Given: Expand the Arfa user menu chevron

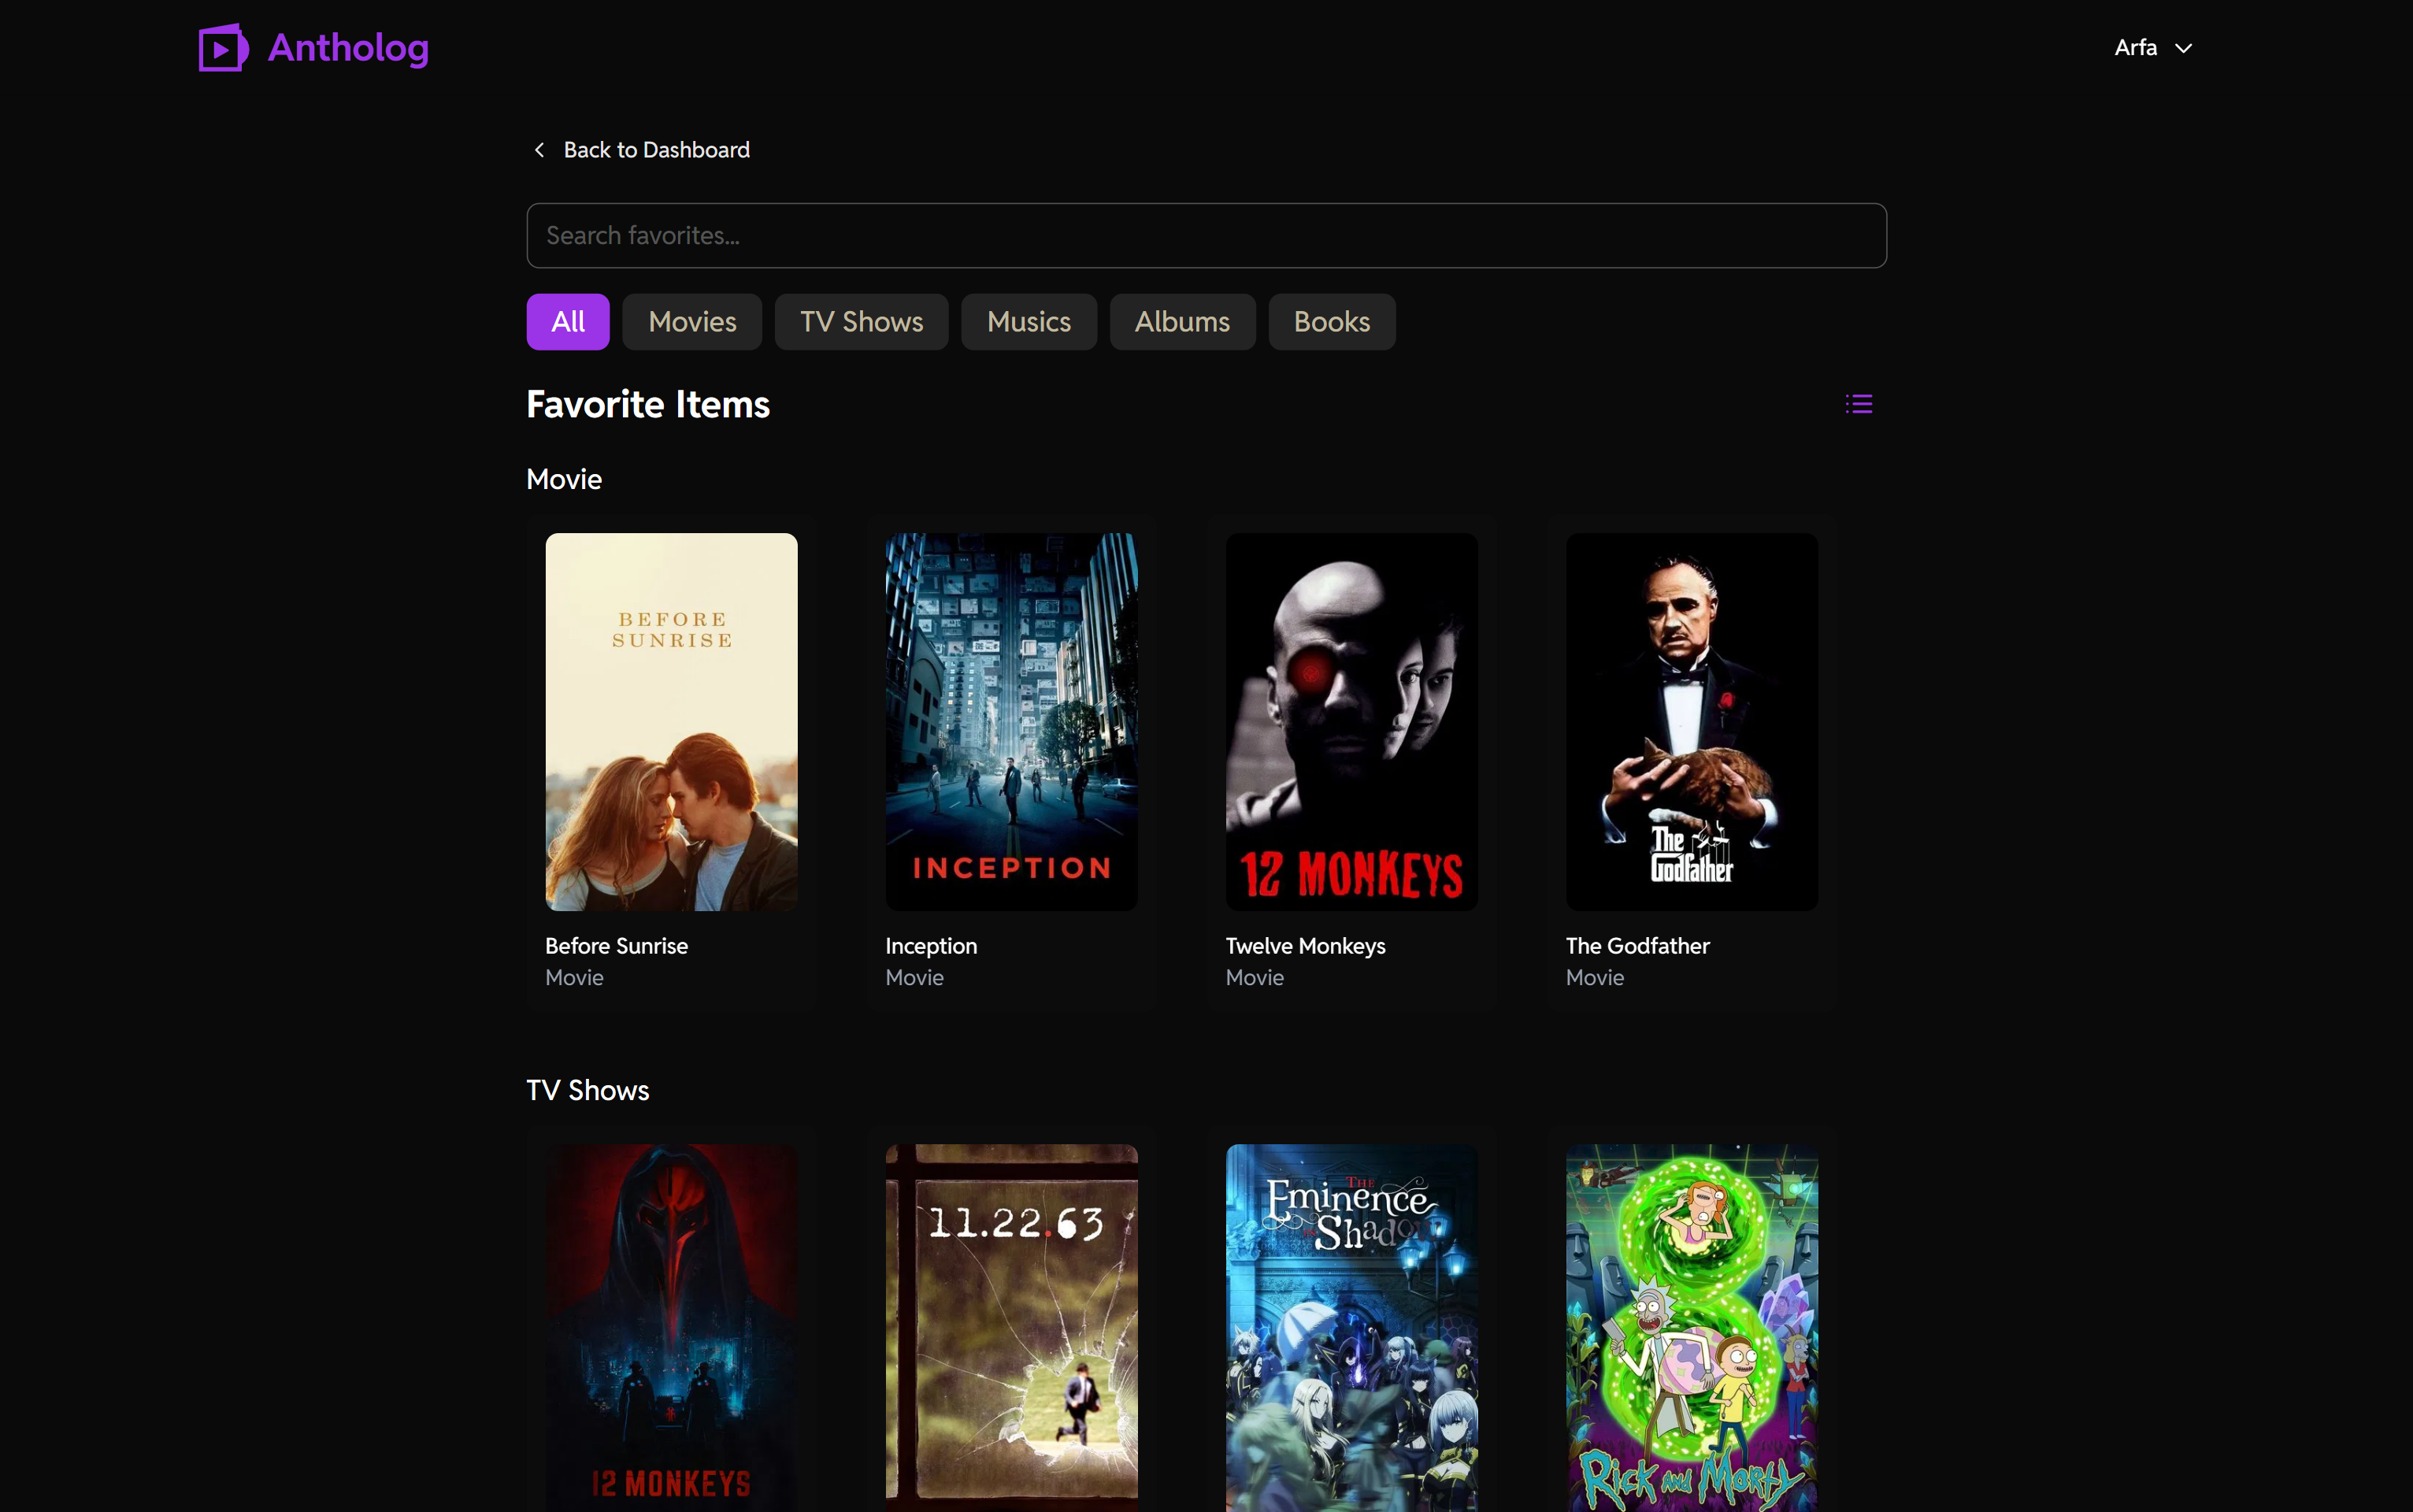Looking at the screenshot, I should (x=2184, y=48).
